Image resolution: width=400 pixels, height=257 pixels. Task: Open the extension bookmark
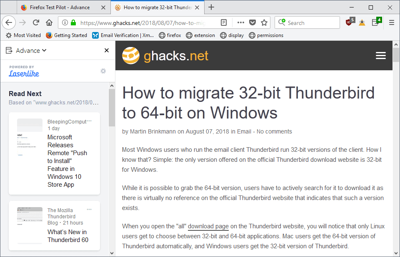[x=200, y=35]
